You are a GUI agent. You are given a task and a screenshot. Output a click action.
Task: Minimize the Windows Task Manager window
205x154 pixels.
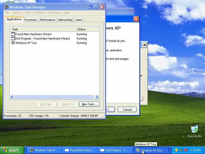tap(90, 7)
